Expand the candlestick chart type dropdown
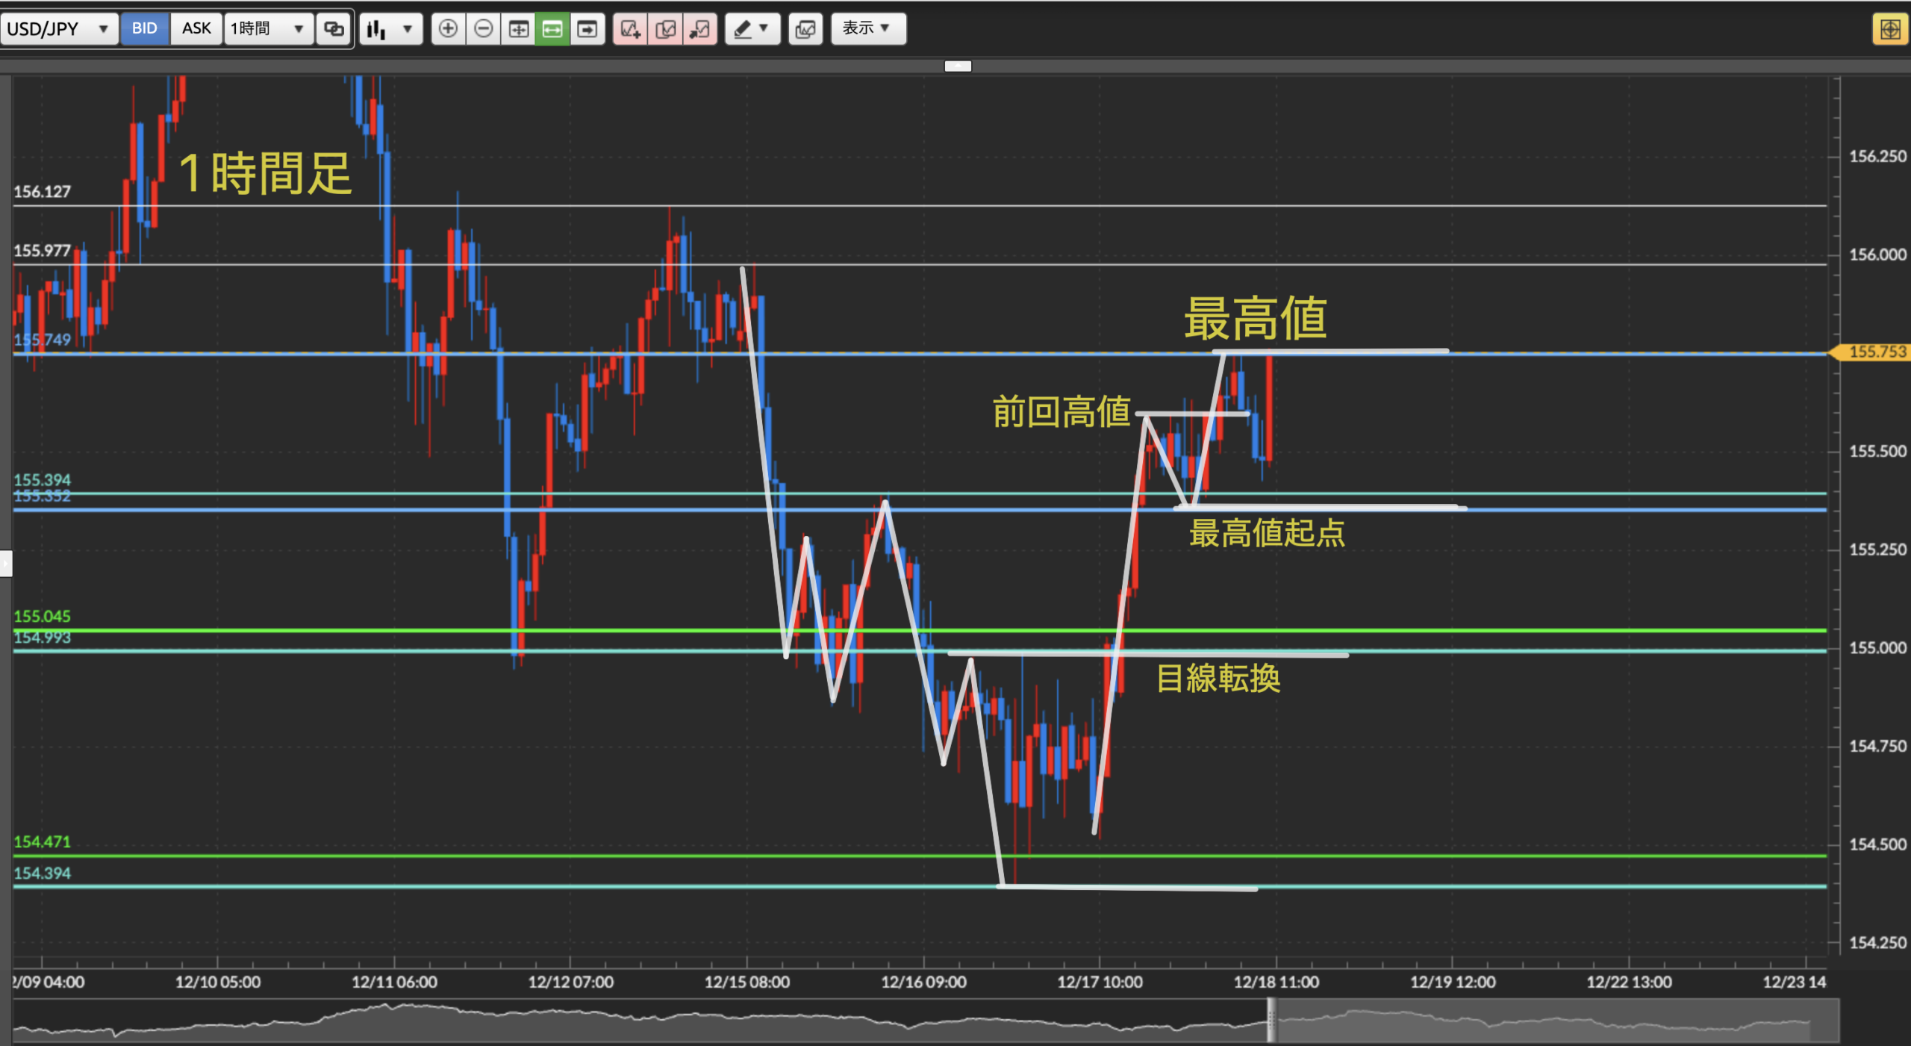Screen dimensions: 1911x1046 click(x=390, y=29)
